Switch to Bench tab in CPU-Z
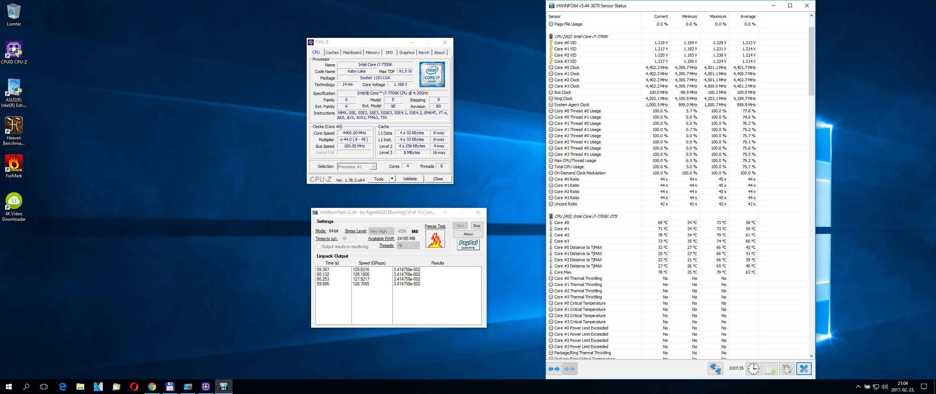 pyautogui.click(x=424, y=53)
